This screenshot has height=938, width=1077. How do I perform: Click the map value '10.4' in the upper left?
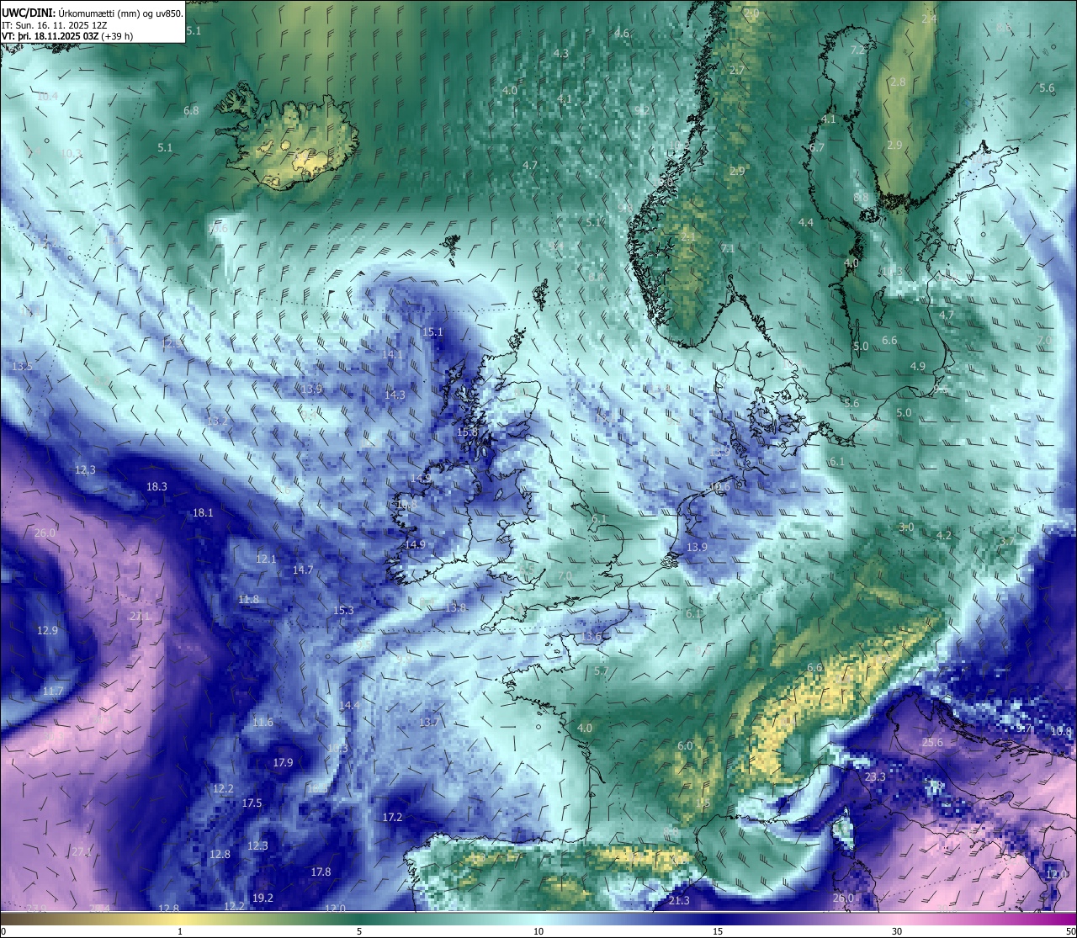click(47, 96)
